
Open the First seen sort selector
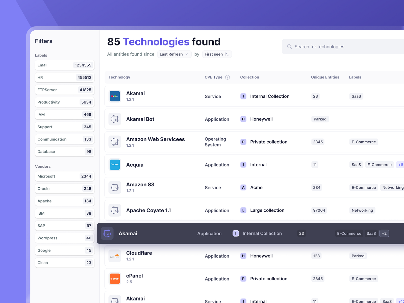[x=217, y=54]
